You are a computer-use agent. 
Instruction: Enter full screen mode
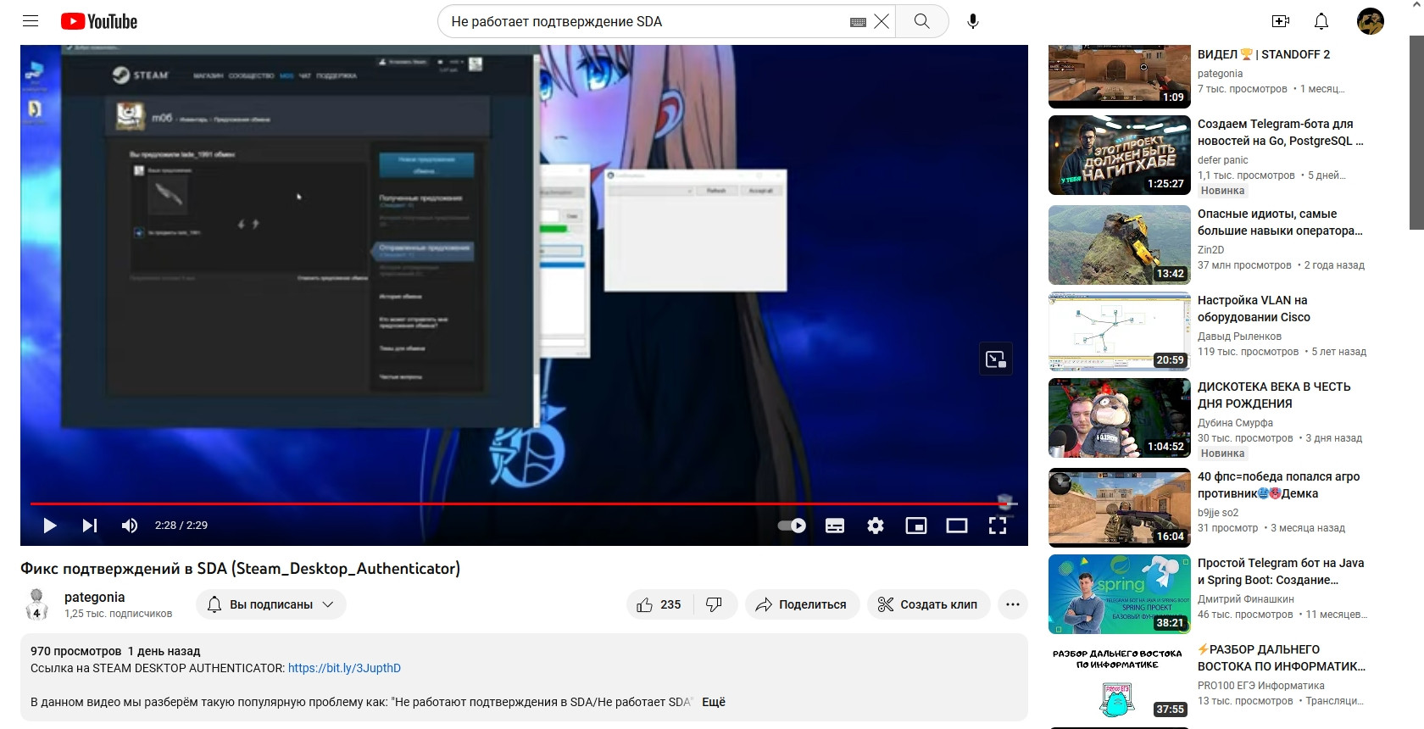998,526
